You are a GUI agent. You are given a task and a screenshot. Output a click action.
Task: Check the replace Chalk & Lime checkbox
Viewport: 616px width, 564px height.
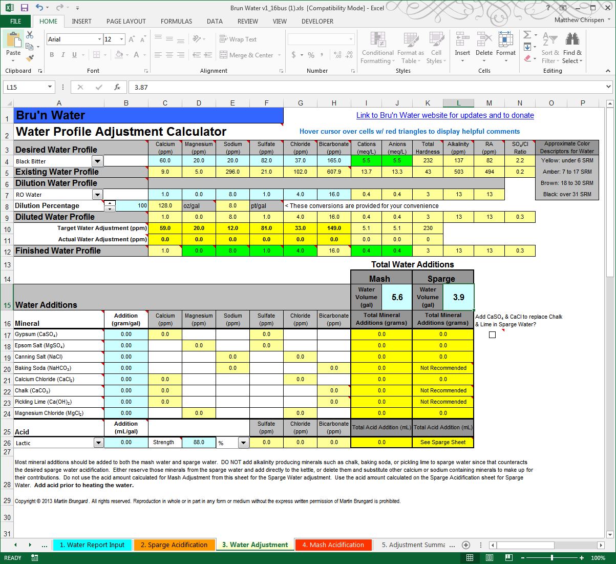point(492,335)
